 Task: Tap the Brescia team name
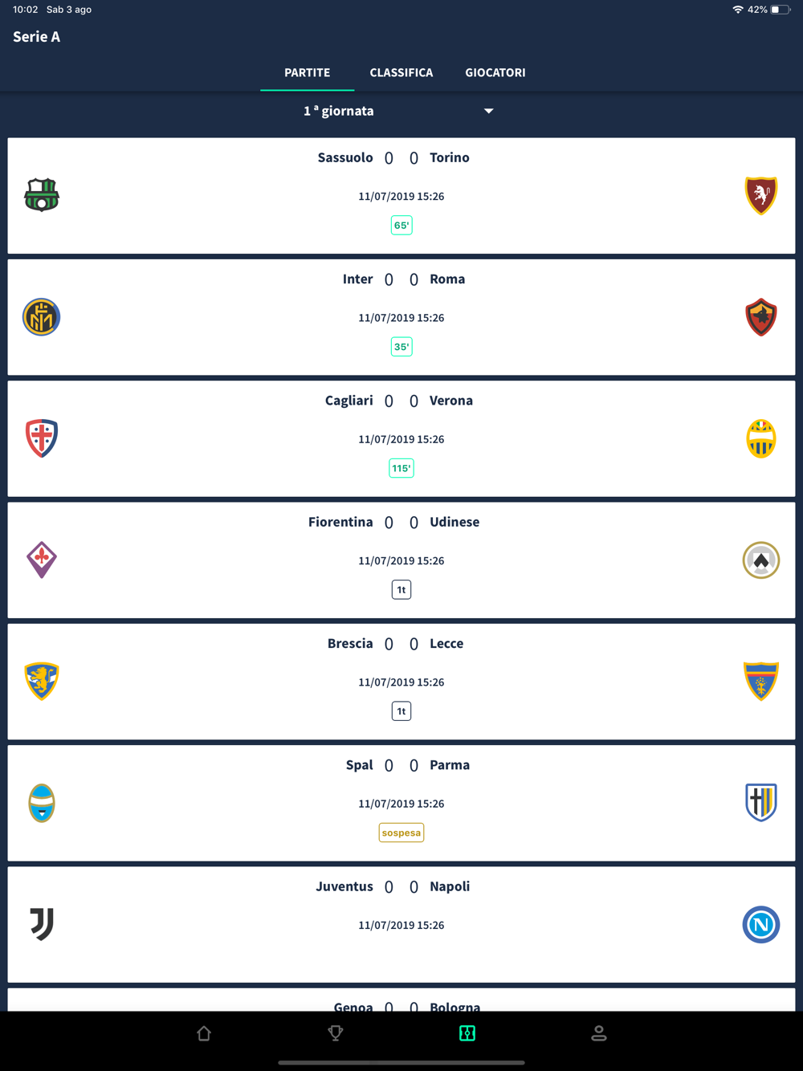(x=350, y=643)
